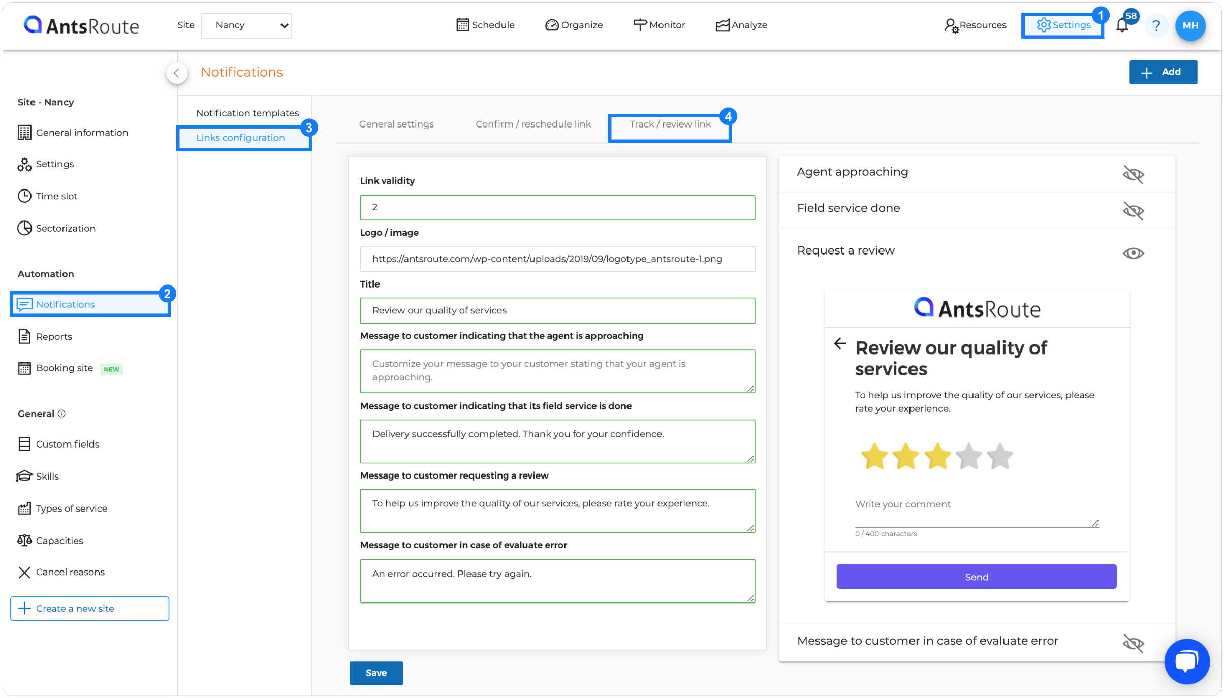The image size is (1224, 698).
Task: Show the Field service done preview
Action: 1133,211
